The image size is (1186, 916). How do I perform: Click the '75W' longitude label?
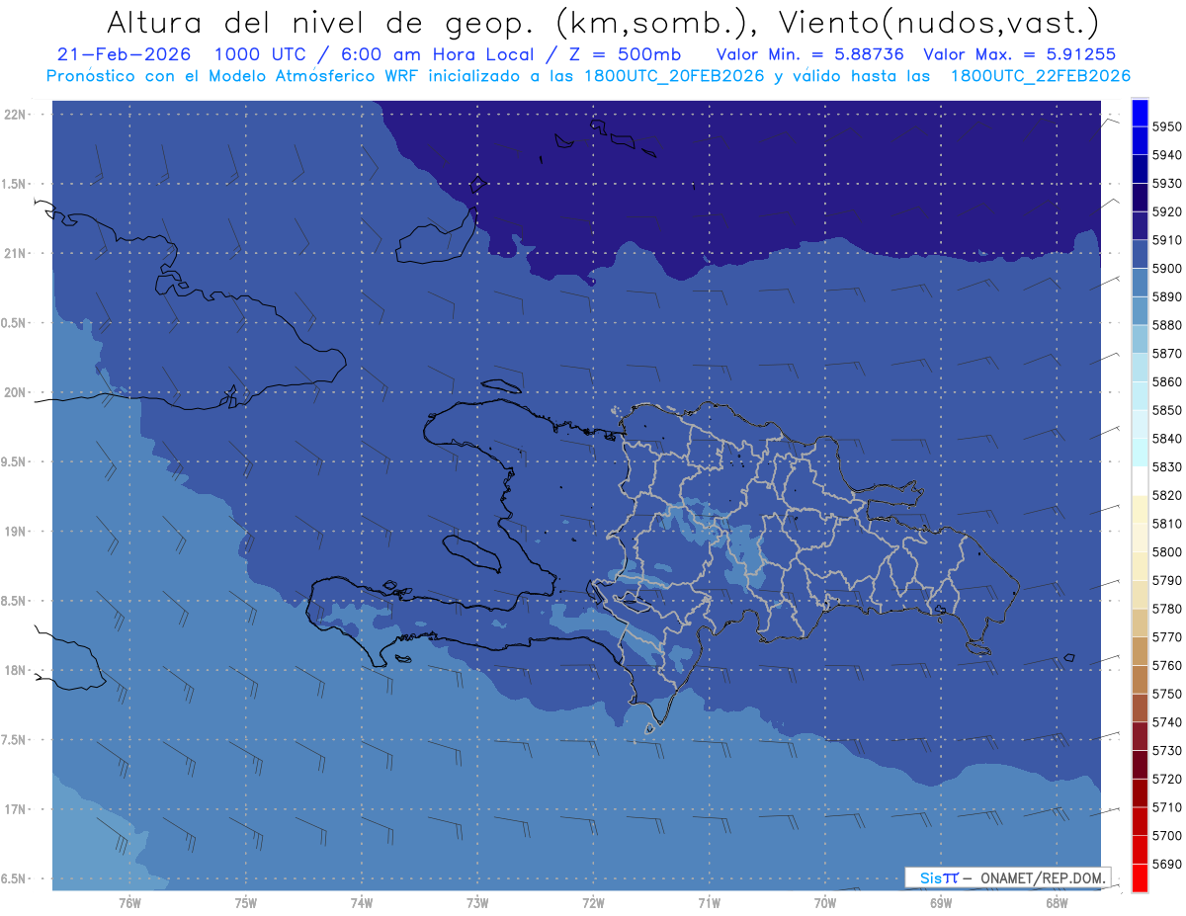coord(246,903)
